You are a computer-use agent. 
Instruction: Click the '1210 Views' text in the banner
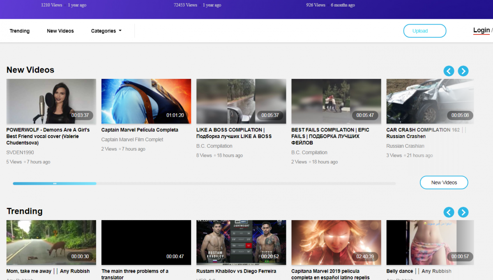click(52, 5)
